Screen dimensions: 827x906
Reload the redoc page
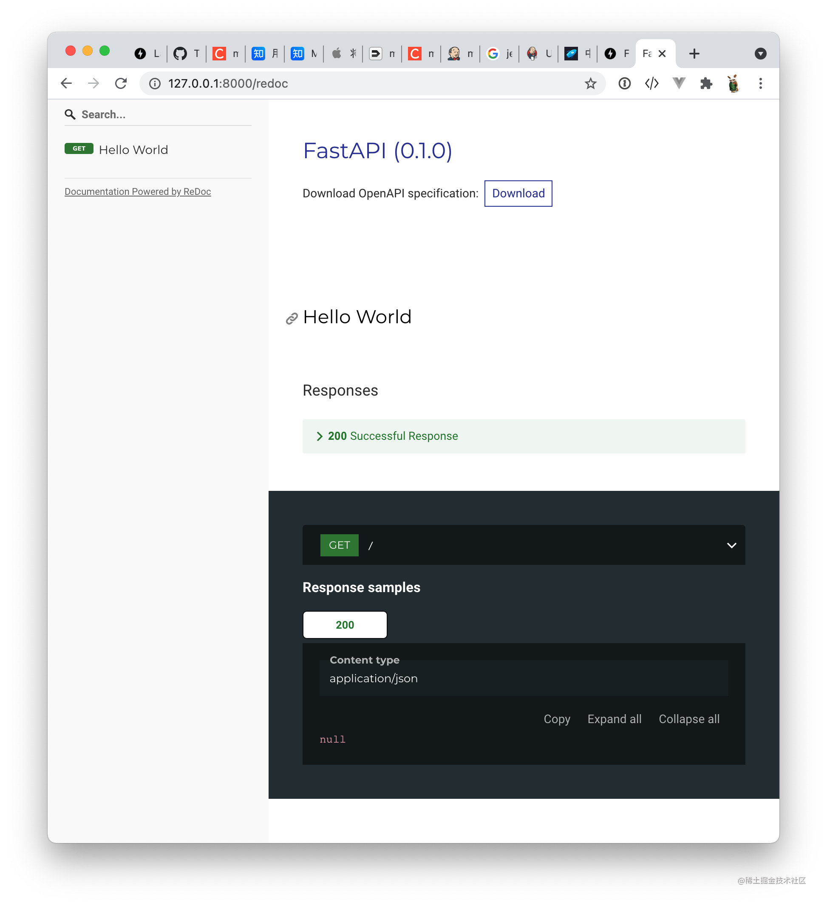(121, 84)
